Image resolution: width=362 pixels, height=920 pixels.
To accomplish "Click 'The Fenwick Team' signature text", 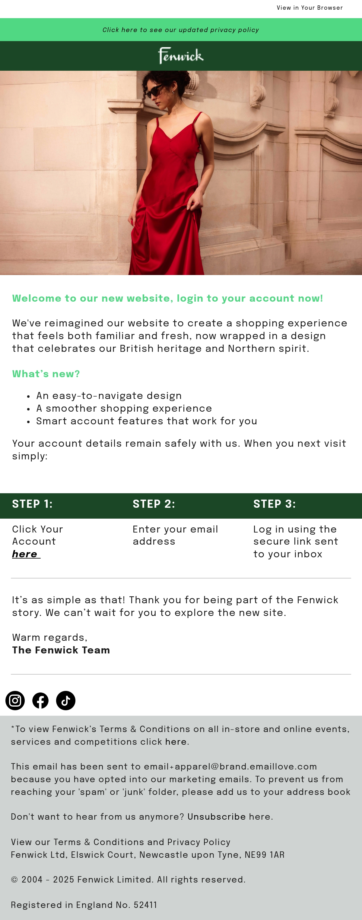I will pos(61,650).
